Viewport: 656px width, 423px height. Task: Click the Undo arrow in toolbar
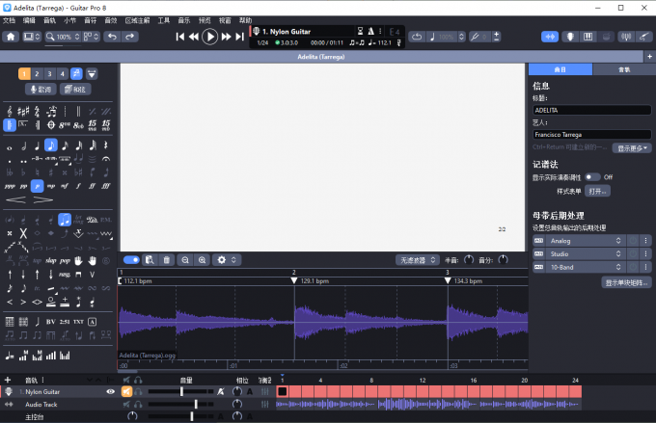[110, 37]
